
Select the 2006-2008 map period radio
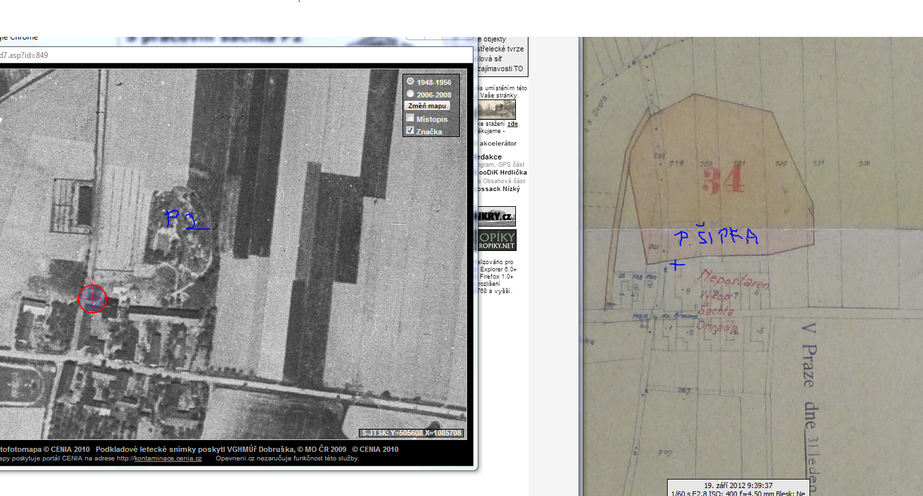(x=410, y=94)
